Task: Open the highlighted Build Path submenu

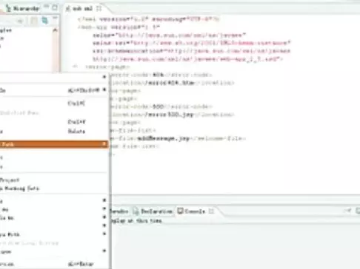Action: click(53, 144)
